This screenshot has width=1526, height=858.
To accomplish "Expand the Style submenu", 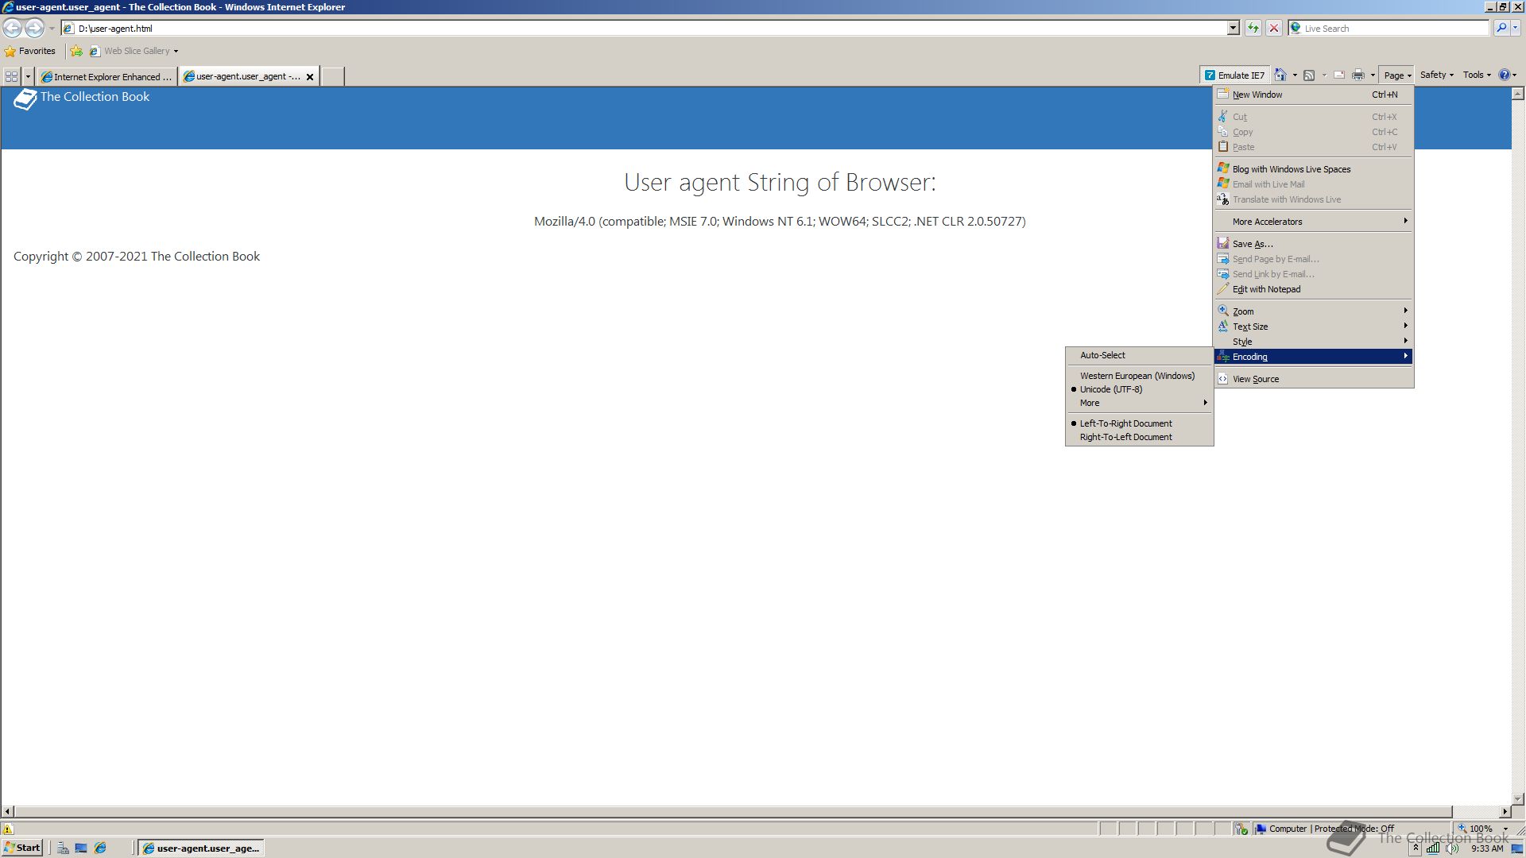I will coord(1314,342).
